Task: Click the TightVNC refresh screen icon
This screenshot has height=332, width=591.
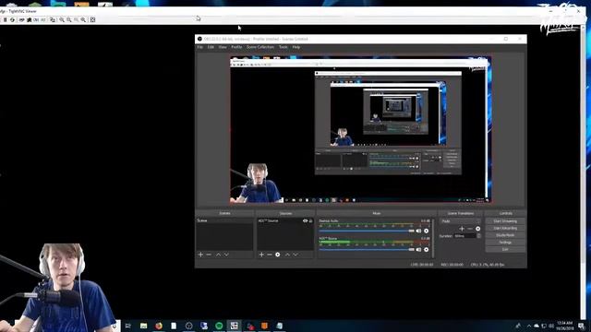Action: (x=12, y=19)
